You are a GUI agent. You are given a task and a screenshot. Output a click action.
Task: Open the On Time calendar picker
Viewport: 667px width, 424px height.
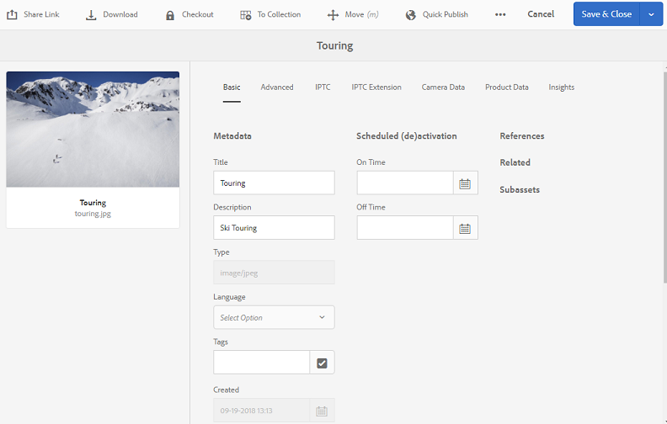point(465,183)
